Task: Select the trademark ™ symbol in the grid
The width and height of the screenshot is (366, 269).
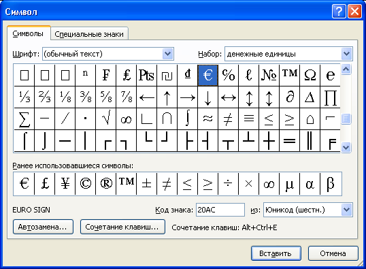Action: tap(289, 76)
